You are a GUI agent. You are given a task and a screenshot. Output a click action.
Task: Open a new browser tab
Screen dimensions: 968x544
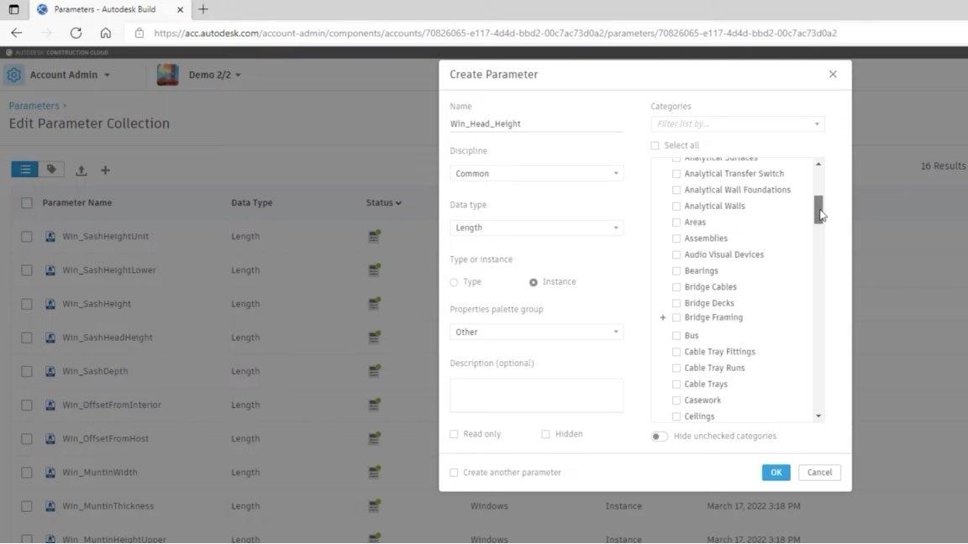(x=203, y=9)
